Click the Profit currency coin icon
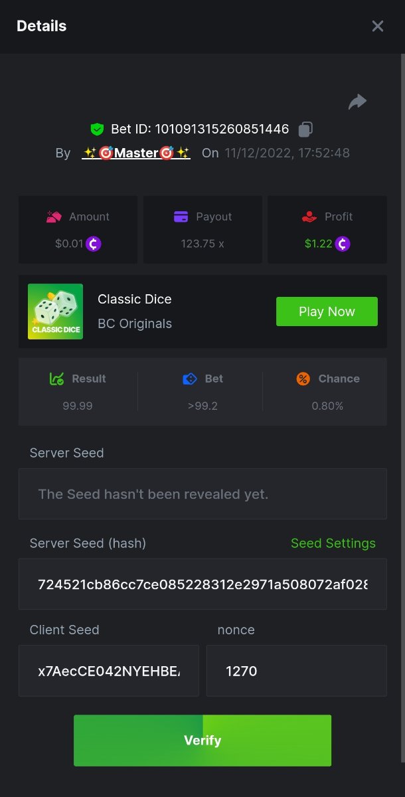The width and height of the screenshot is (405, 797). 342,244
